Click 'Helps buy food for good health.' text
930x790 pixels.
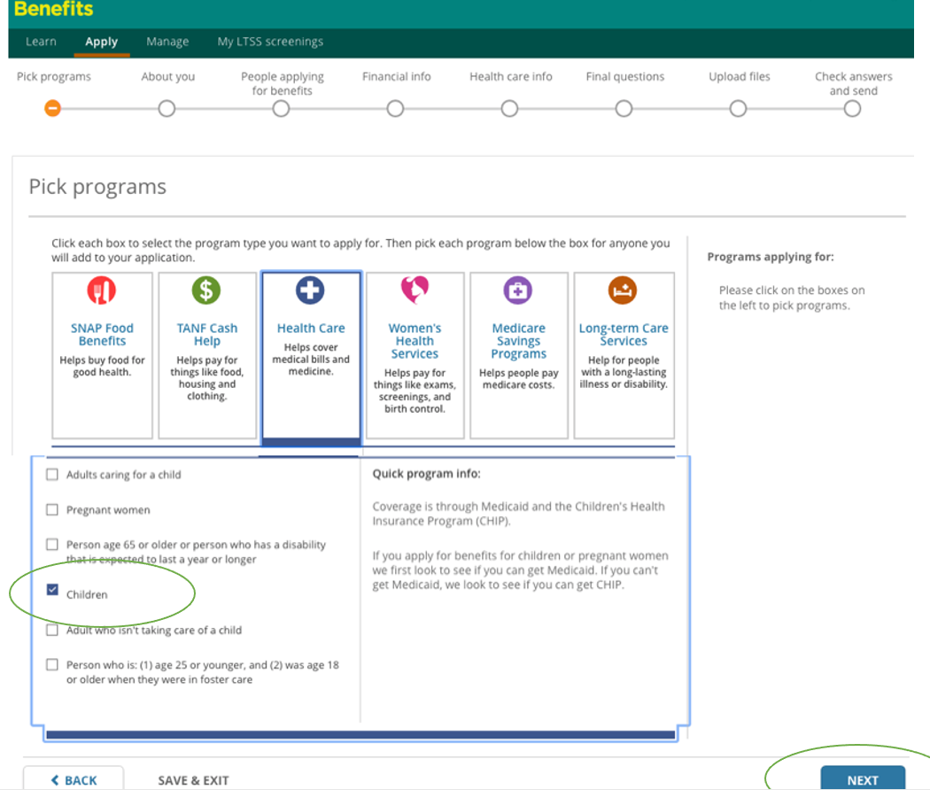[x=102, y=366]
